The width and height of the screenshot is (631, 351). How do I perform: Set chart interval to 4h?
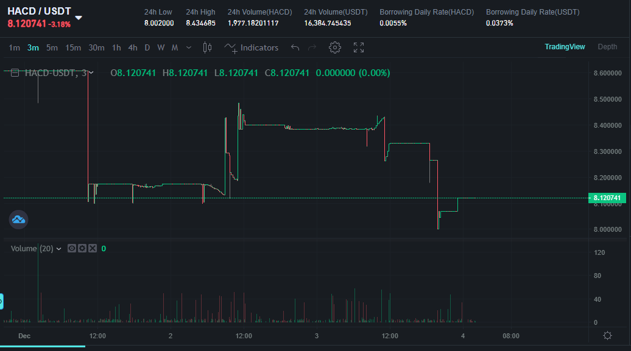pos(133,48)
